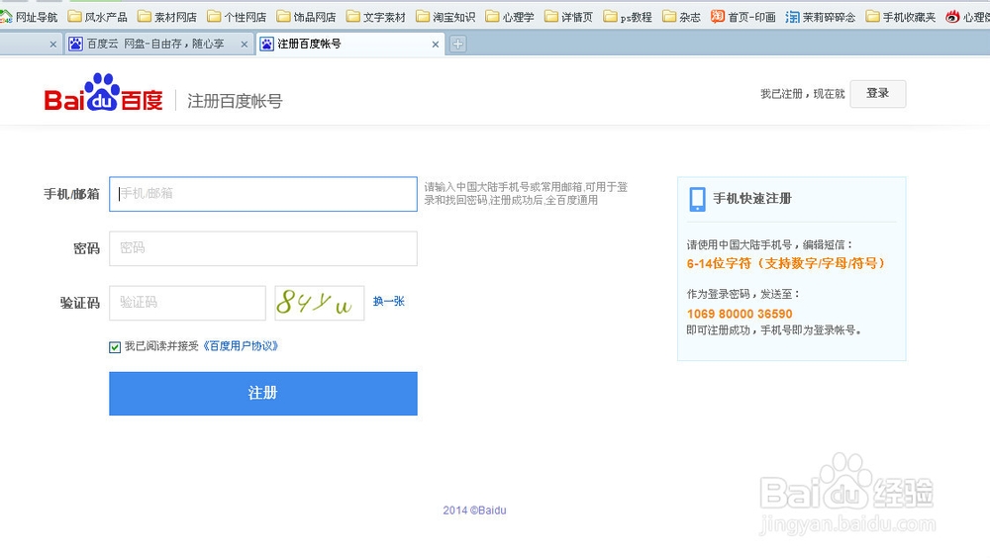The image size is (990, 558).
Task: Open the 饰品网店 bookmark folder
Action: [x=306, y=17]
